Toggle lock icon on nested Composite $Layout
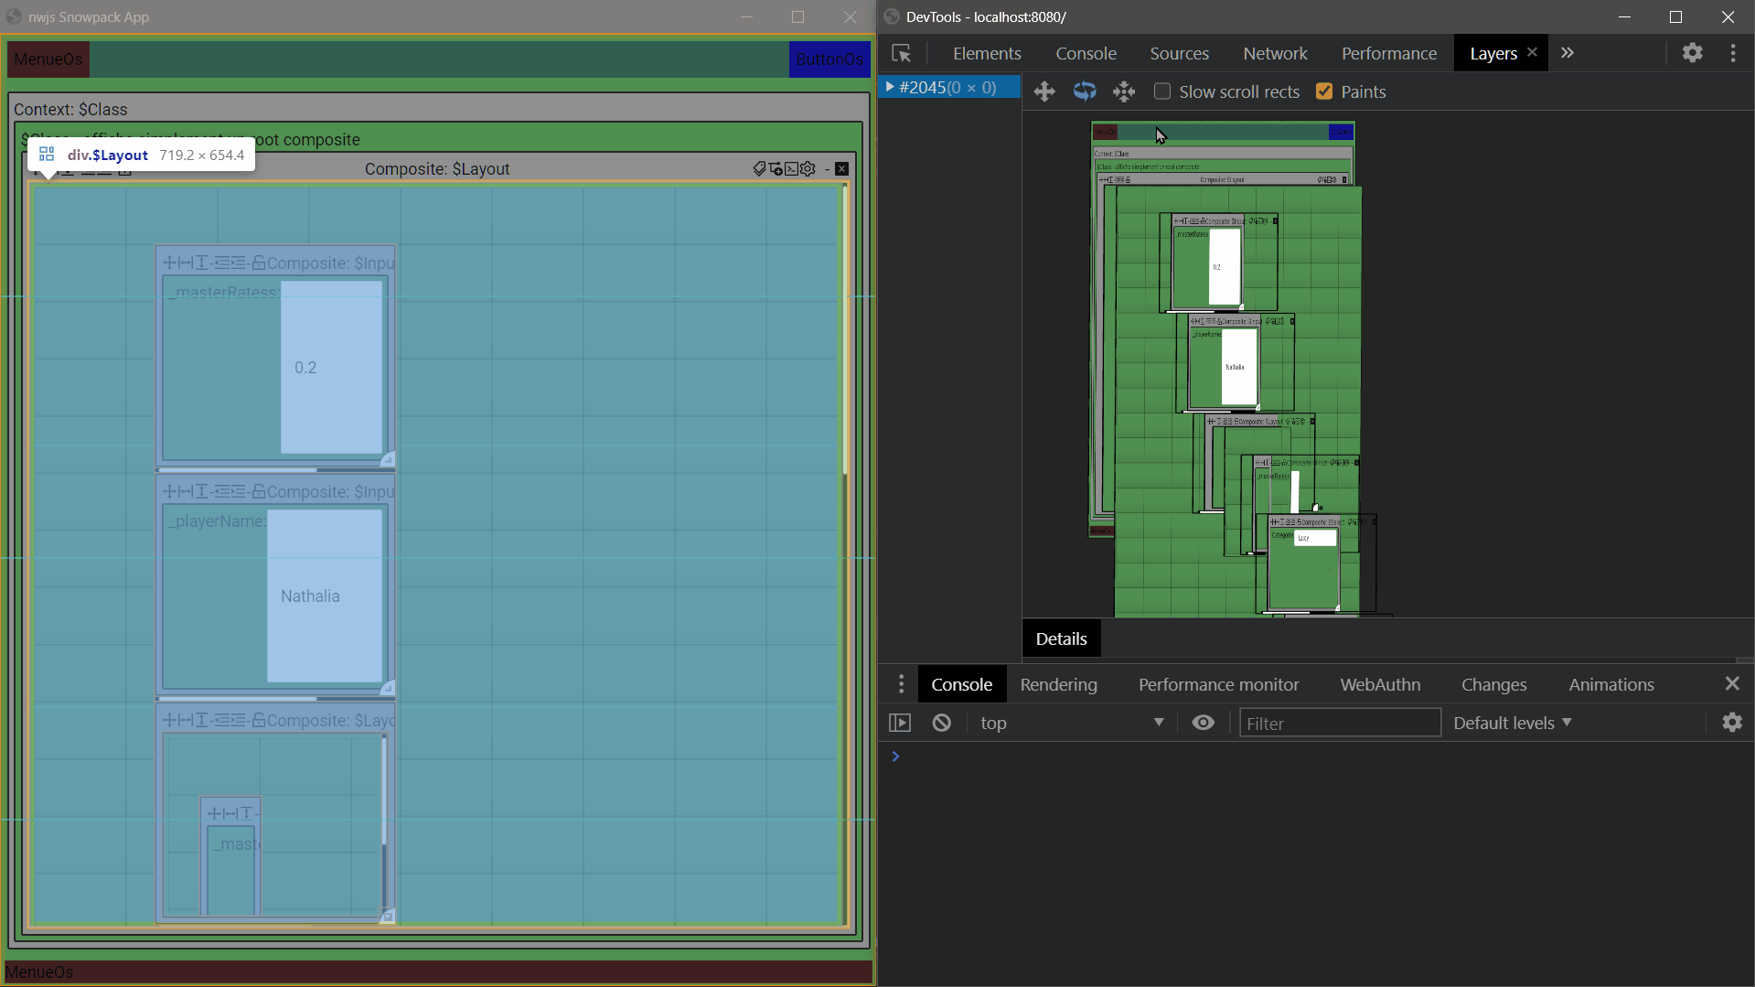The image size is (1755, 987). [259, 720]
